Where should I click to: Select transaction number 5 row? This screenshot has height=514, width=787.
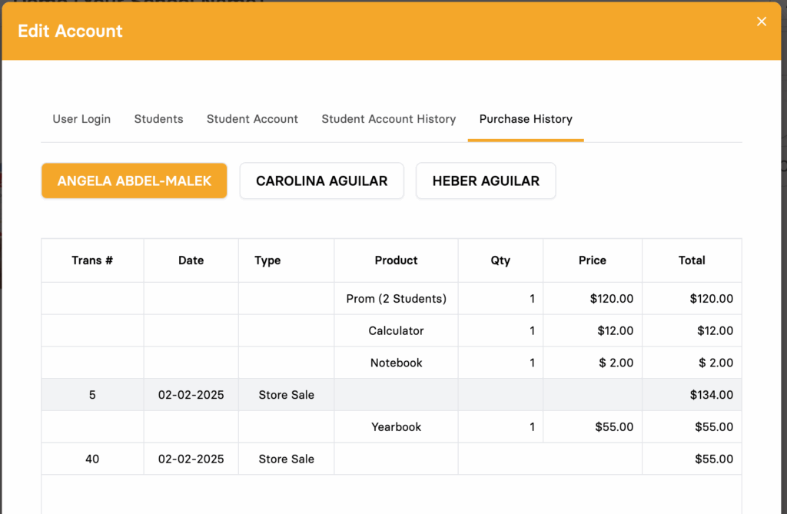point(92,395)
